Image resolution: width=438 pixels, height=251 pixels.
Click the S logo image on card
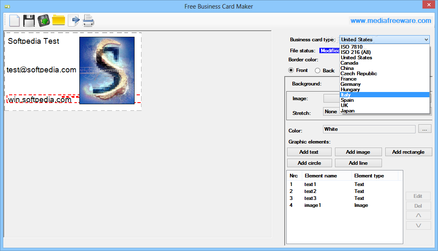click(x=107, y=70)
